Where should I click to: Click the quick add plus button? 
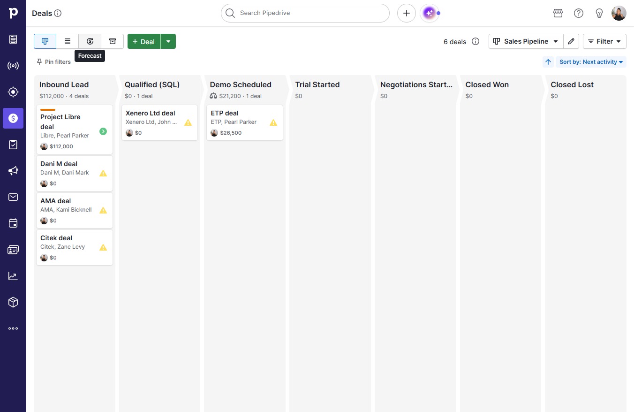pyautogui.click(x=407, y=13)
